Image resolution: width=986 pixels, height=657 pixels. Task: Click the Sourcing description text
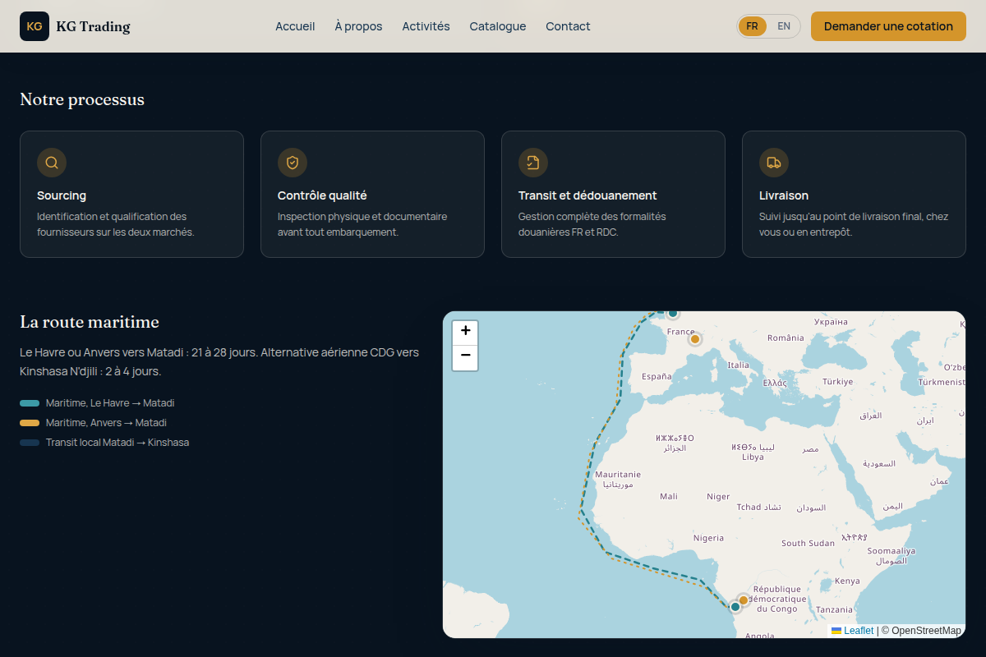[x=116, y=224]
